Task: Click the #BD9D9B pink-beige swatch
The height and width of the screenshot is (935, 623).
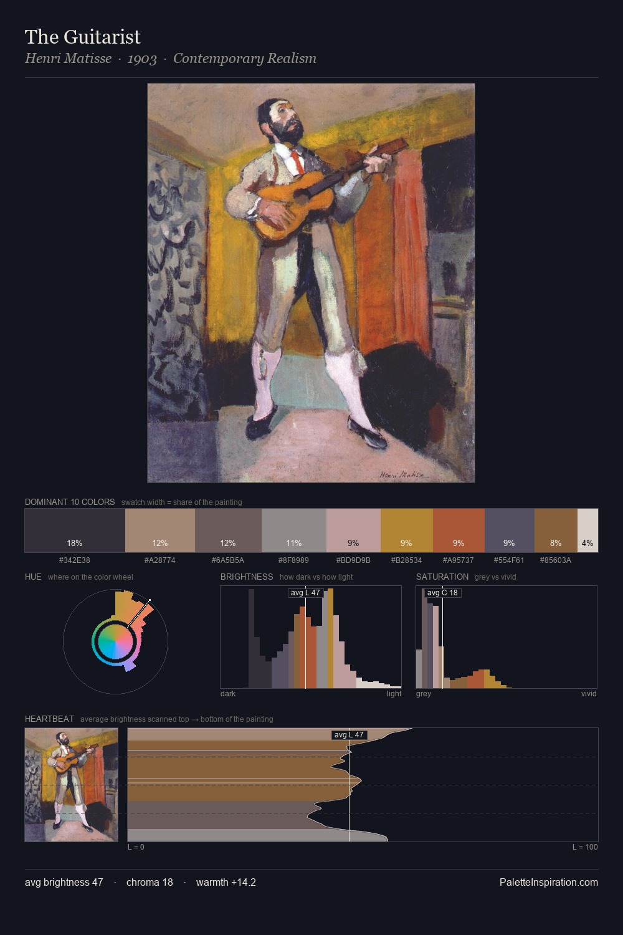Action: (x=353, y=530)
